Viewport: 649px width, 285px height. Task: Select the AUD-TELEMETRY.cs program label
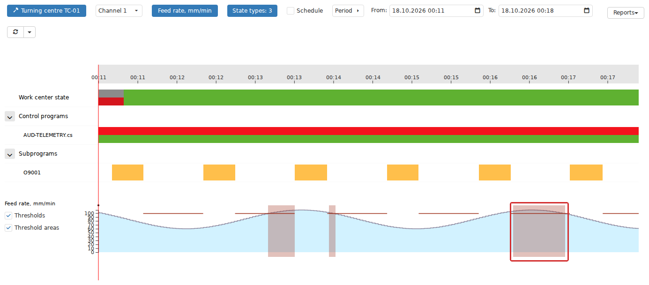tap(48, 135)
